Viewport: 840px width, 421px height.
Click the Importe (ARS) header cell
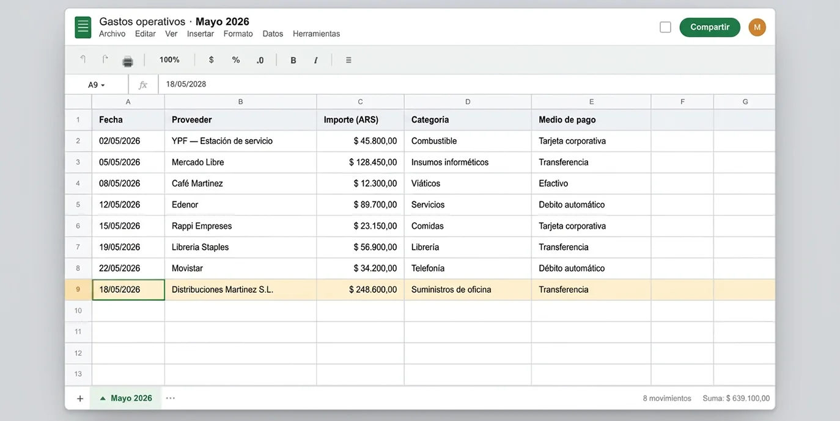pyautogui.click(x=360, y=120)
